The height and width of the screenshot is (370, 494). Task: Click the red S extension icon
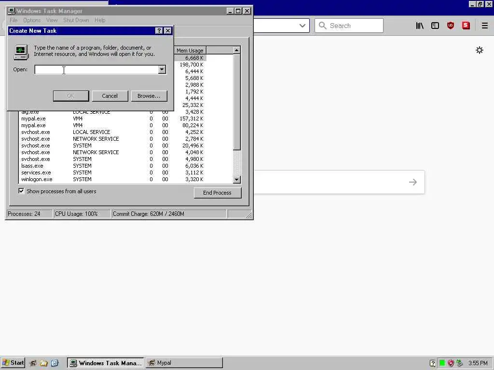coord(466,26)
